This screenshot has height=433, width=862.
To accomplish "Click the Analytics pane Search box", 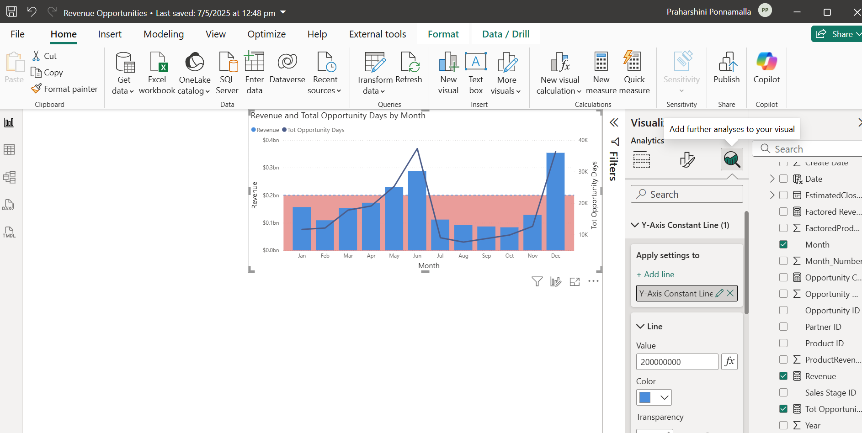I will [x=686, y=194].
